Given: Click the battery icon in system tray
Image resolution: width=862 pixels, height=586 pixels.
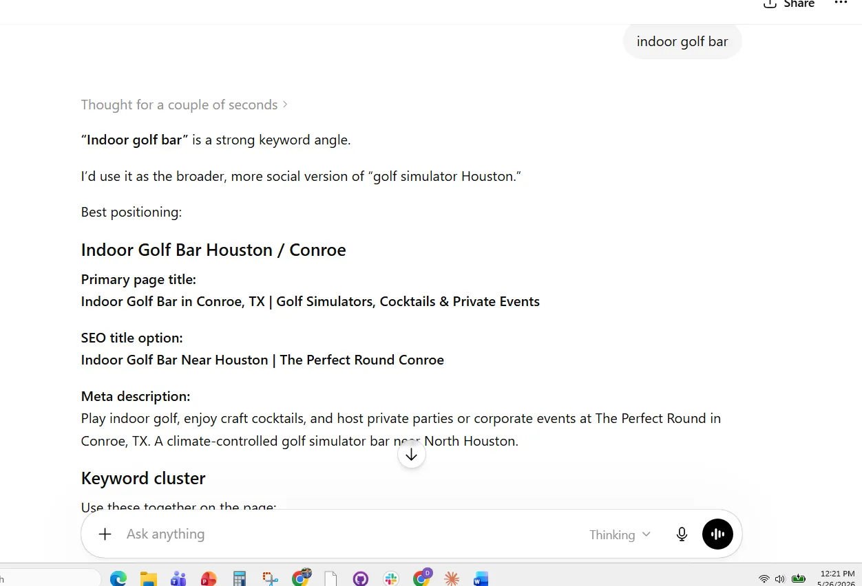Looking at the screenshot, I should click(799, 578).
